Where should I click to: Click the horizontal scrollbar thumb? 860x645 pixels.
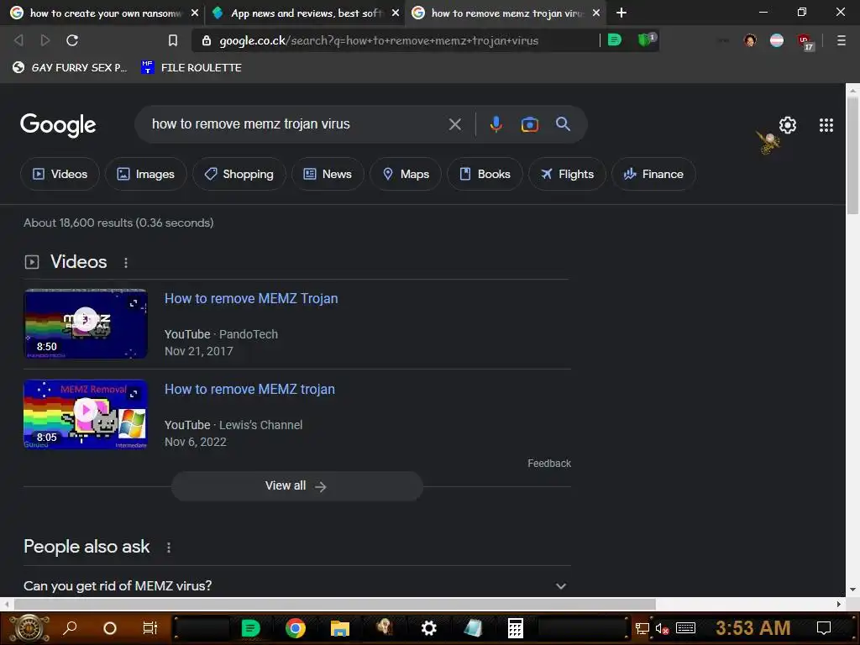point(334,604)
